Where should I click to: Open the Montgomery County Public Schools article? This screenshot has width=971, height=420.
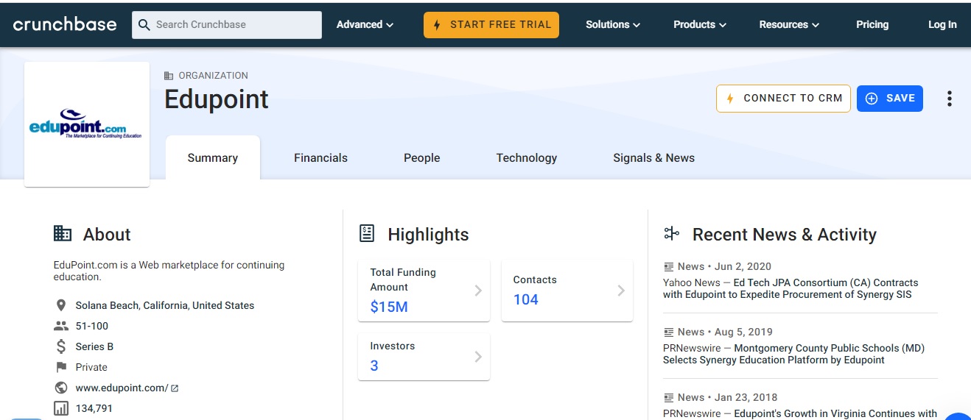click(x=793, y=354)
